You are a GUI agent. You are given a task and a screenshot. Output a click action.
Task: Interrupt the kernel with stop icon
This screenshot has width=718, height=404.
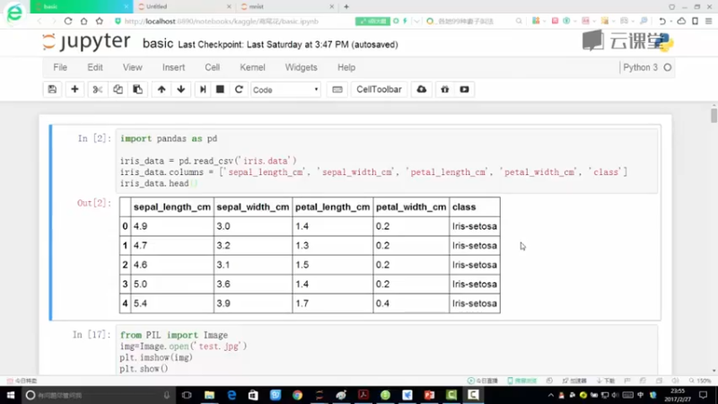click(220, 89)
